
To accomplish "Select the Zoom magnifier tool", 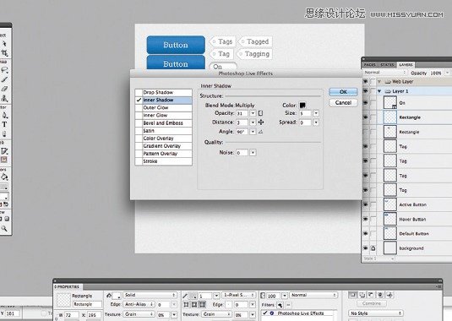I will click(4, 229).
